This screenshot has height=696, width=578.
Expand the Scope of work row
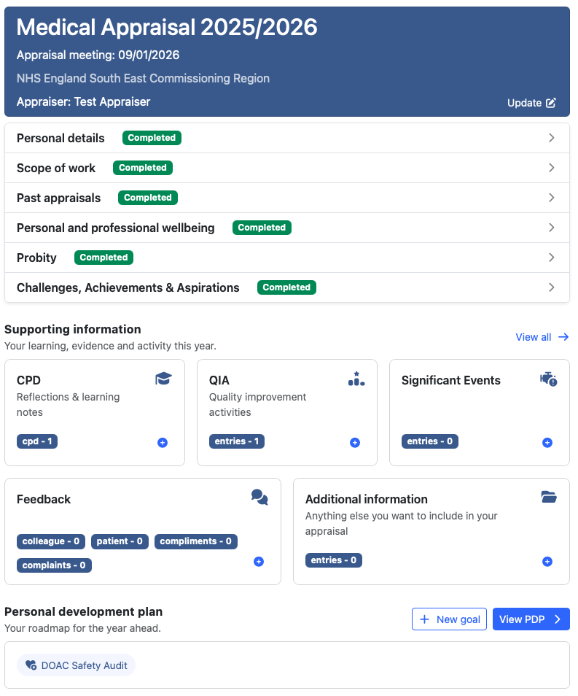[x=552, y=168]
